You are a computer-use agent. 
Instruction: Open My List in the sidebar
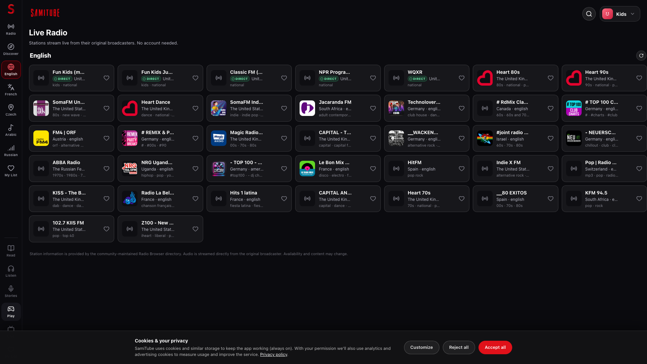pos(11,171)
